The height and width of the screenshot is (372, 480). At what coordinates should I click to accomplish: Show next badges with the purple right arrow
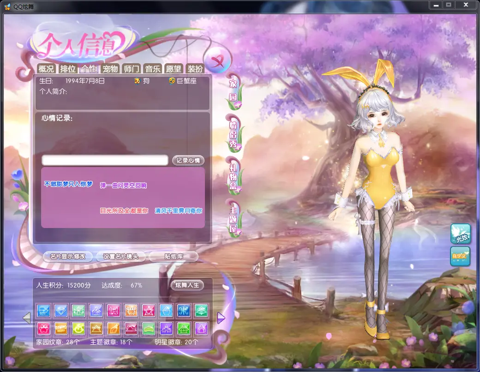click(221, 318)
